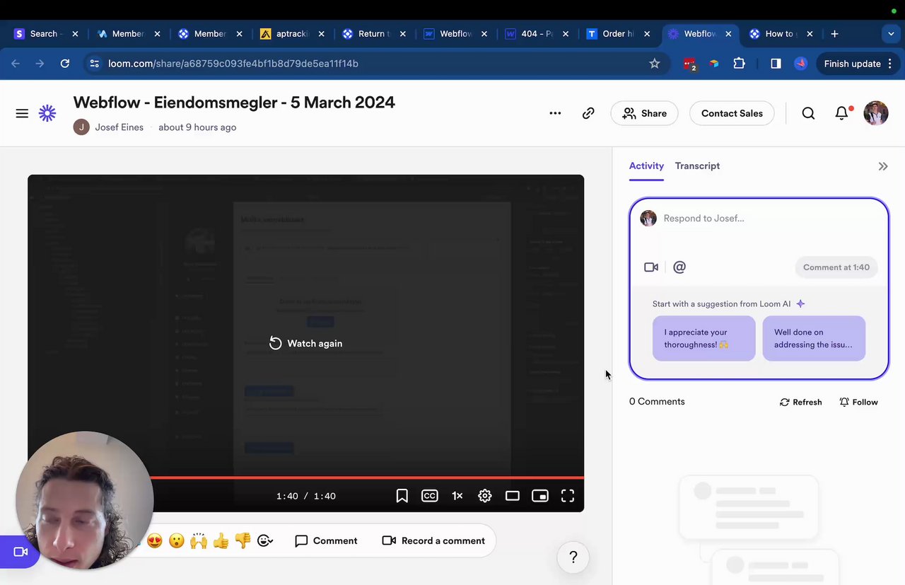Open the help question mark button
This screenshot has width=905, height=585.
coord(573,557)
